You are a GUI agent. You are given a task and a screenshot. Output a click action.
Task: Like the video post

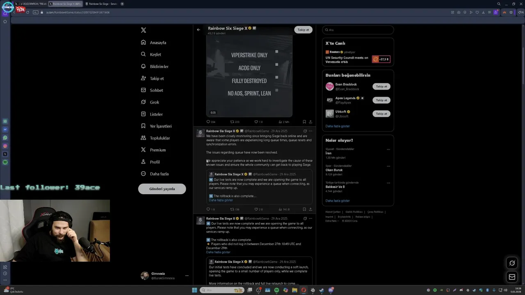(258, 122)
